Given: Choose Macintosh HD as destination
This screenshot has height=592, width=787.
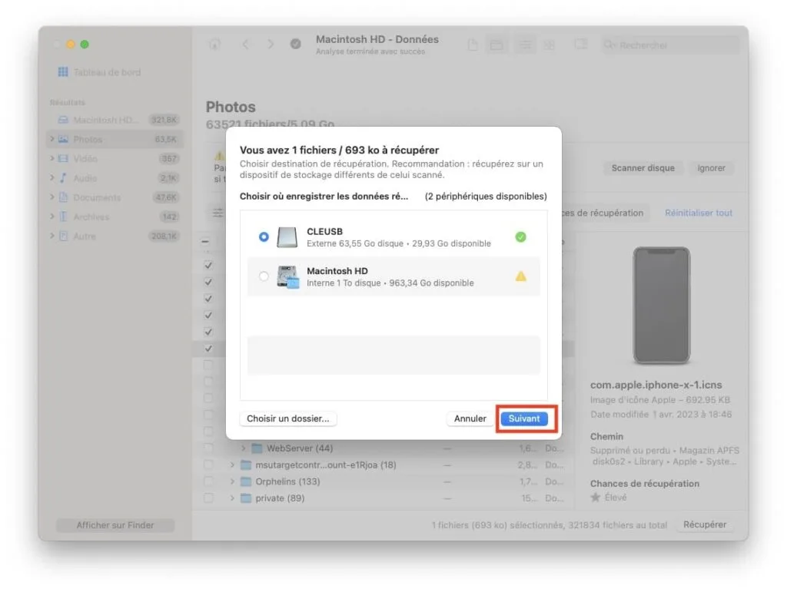Looking at the screenshot, I should click(x=264, y=276).
